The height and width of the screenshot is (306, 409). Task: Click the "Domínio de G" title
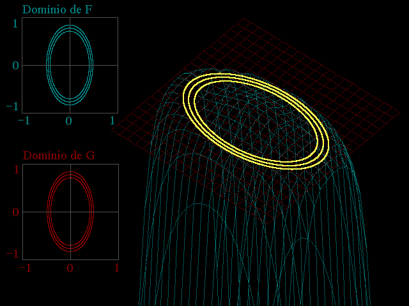59,156
